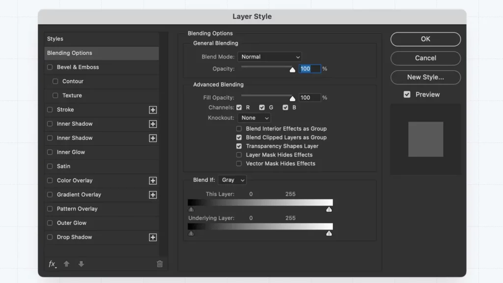This screenshot has width=503, height=283.
Task: Enable the Bevel & Emboss checkbox
Action: point(50,67)
